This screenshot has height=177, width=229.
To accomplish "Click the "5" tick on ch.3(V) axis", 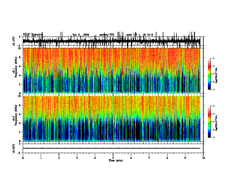I will click(x=20, y=144).
